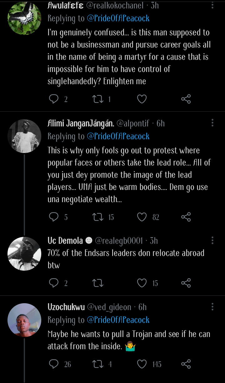Like Alimi JanganJángán's tweet
225x383 pixels.
pos(142,217)
